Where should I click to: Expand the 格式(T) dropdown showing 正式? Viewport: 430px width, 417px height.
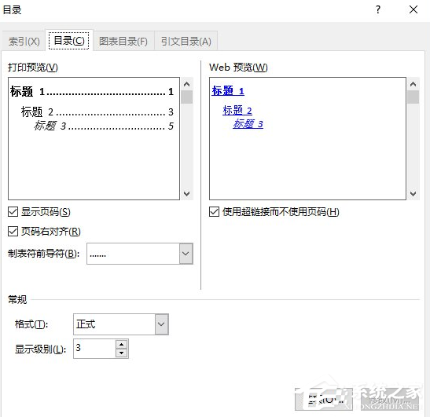[x=161, y=324]
